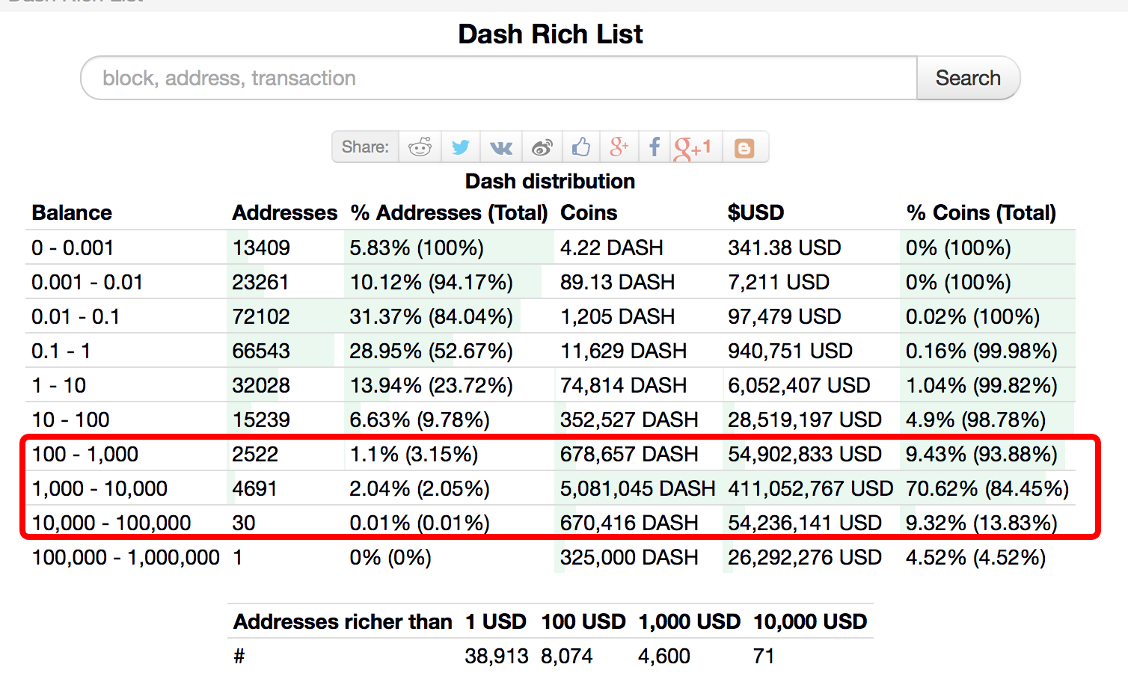Click the thumbs-up like icon
The width and height of the screenshot is (1128, 679).
pos(581,147)
